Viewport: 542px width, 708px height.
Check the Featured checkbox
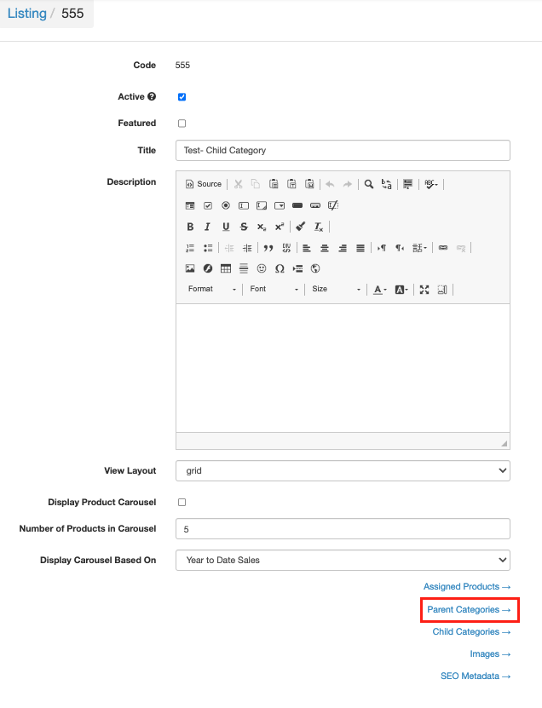tap(182, 124)
